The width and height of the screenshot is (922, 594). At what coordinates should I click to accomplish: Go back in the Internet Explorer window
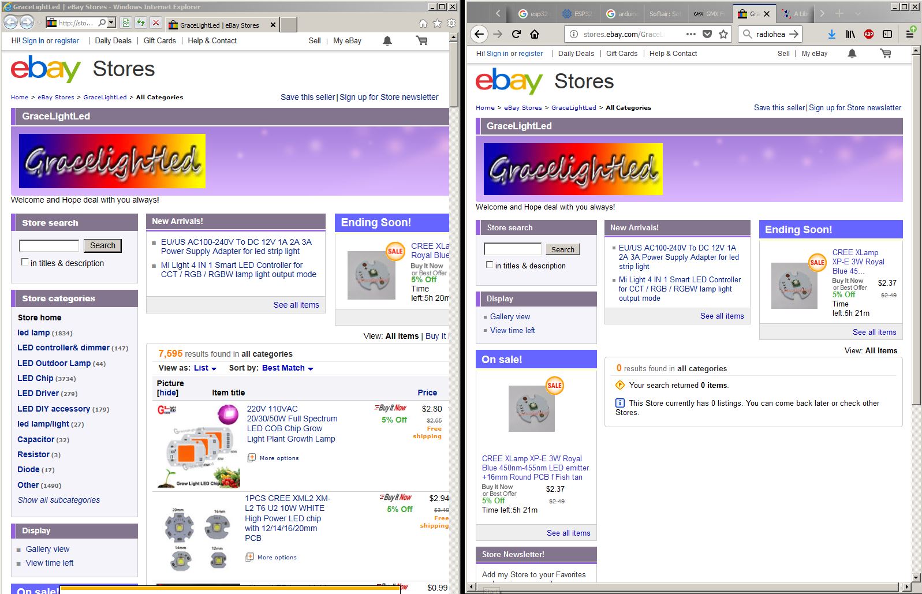click(x=10, y=22)
